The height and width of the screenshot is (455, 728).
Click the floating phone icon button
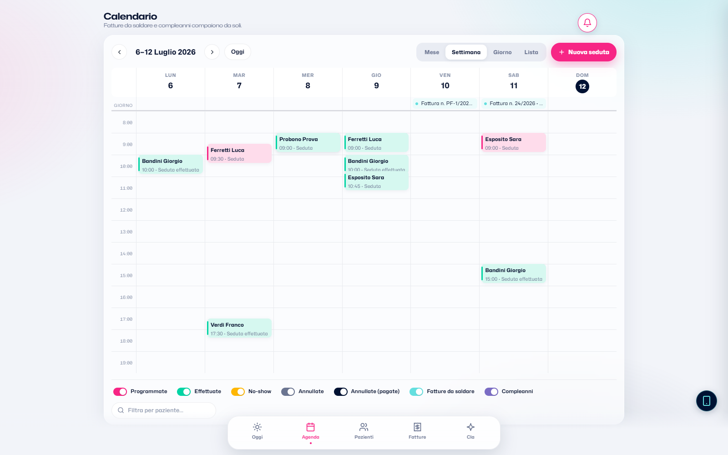pyautogui.click(x=707, y=401)
